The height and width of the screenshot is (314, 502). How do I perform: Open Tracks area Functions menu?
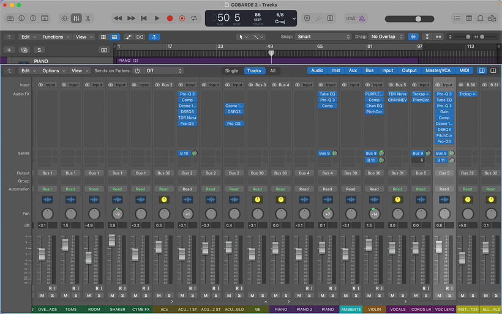pyautogui.click(x=56, y=37)
